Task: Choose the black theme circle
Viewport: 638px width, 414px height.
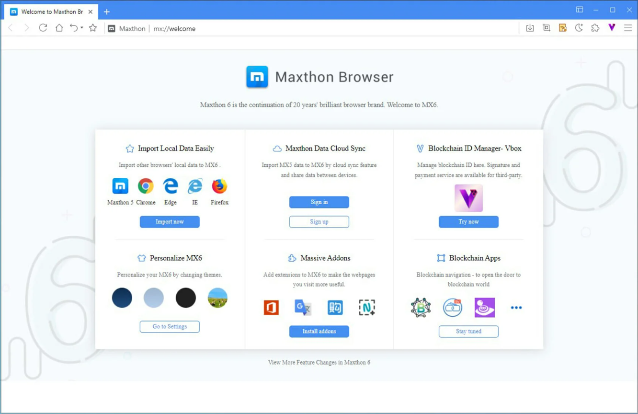Action: (x=186, y=298)
